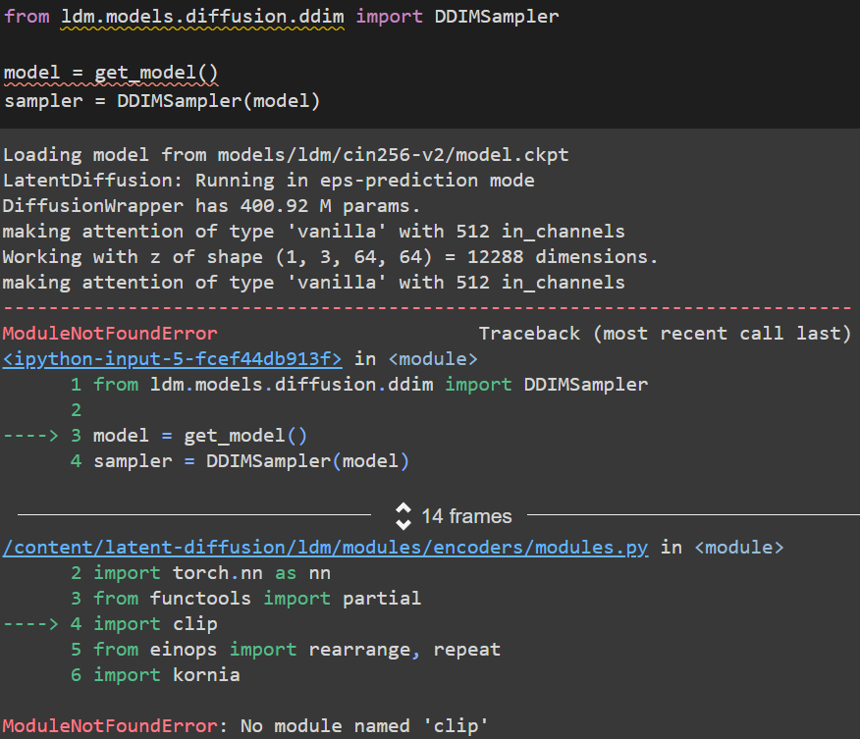Click line number 4 beside import clip
Image resolution: width=860 pixels, height=739 pixels.
click(76, 623)
